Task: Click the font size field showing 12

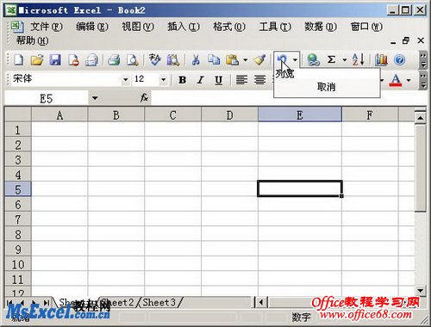Action: tap(146, 79)
